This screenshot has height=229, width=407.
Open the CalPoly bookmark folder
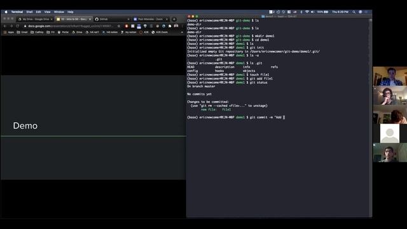pyautogui.click(x=37, y=32)
